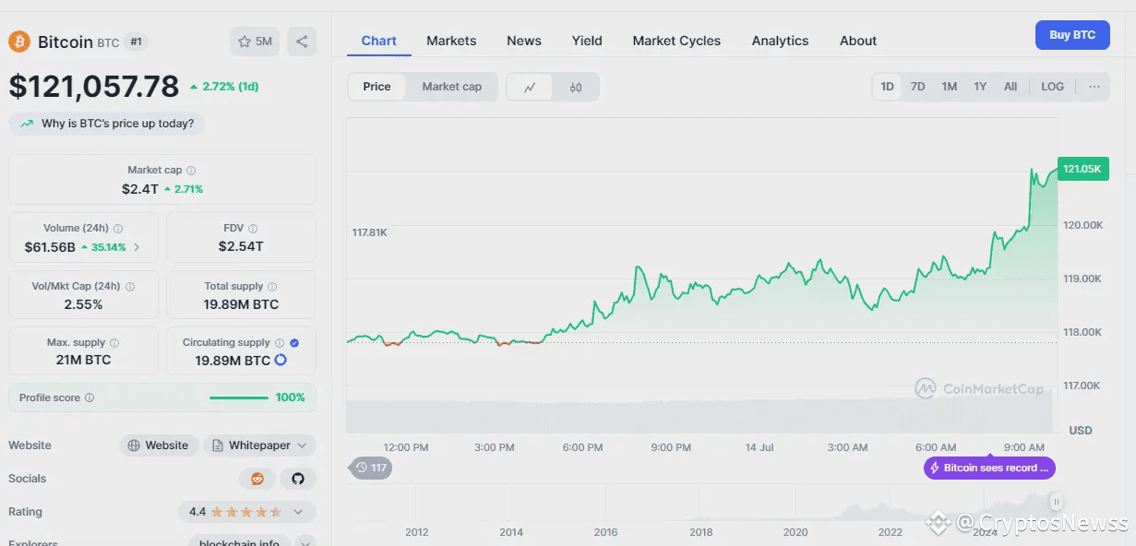Click the 121.05K current price label
Screen dimensions: 1136x546
click(x=1083, y=169)
